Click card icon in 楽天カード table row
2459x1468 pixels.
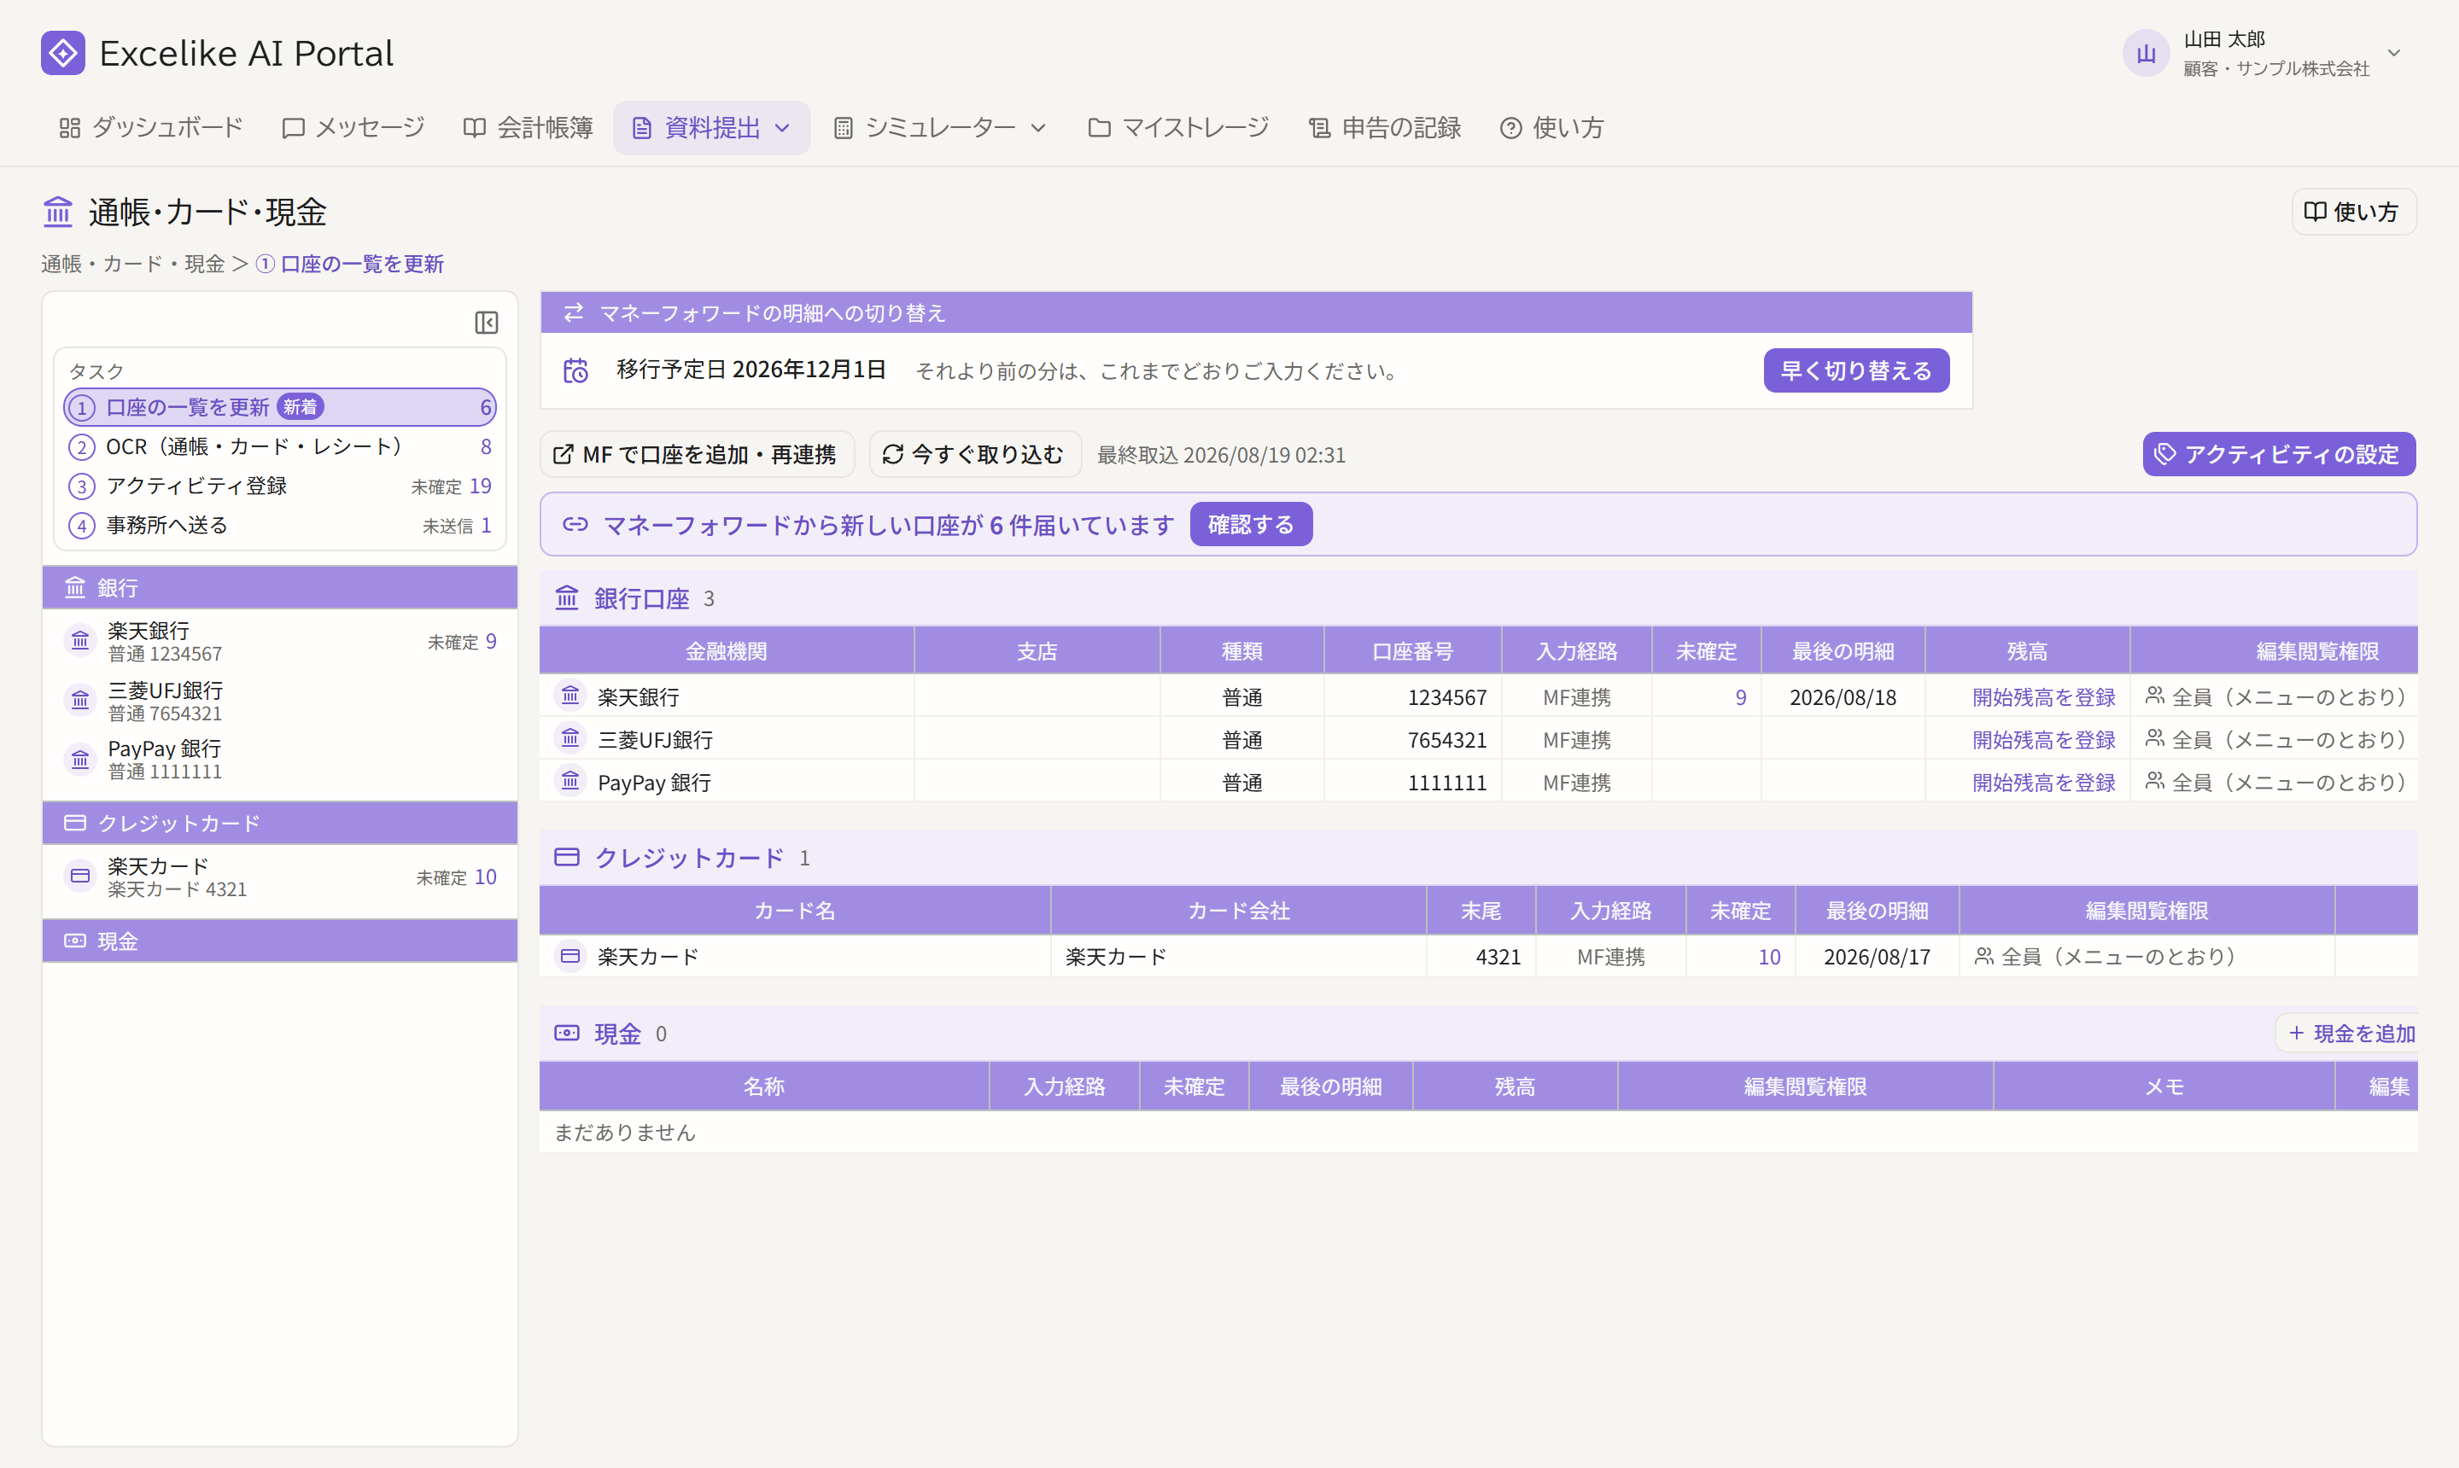coord(571,957)
